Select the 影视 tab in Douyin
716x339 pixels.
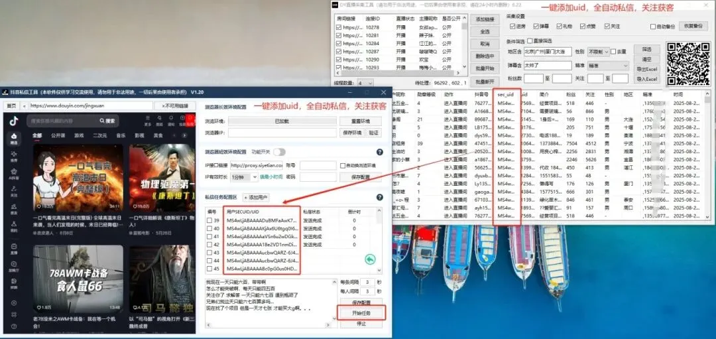139,136
